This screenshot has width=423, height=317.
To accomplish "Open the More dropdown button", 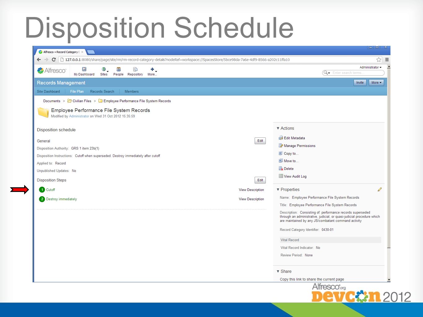I will click(x=377, y=83).
